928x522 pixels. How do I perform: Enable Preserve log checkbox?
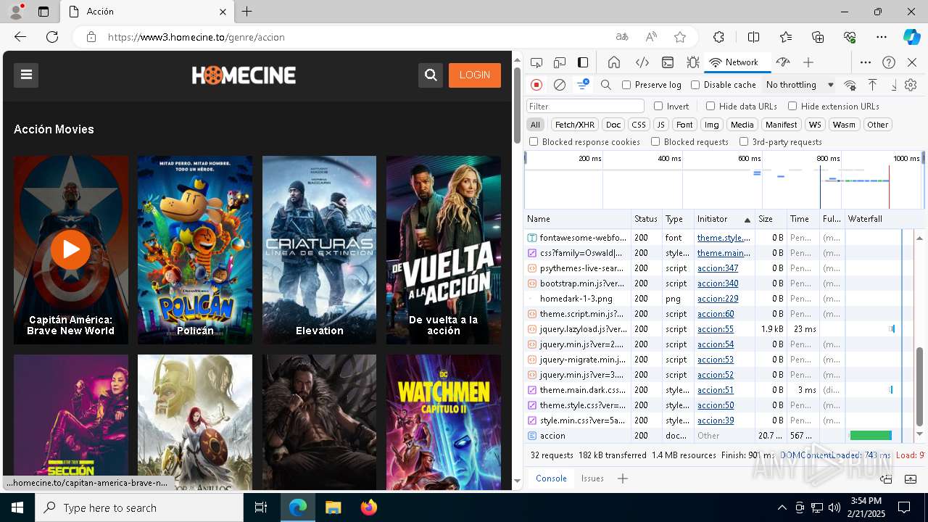(626, 85)
